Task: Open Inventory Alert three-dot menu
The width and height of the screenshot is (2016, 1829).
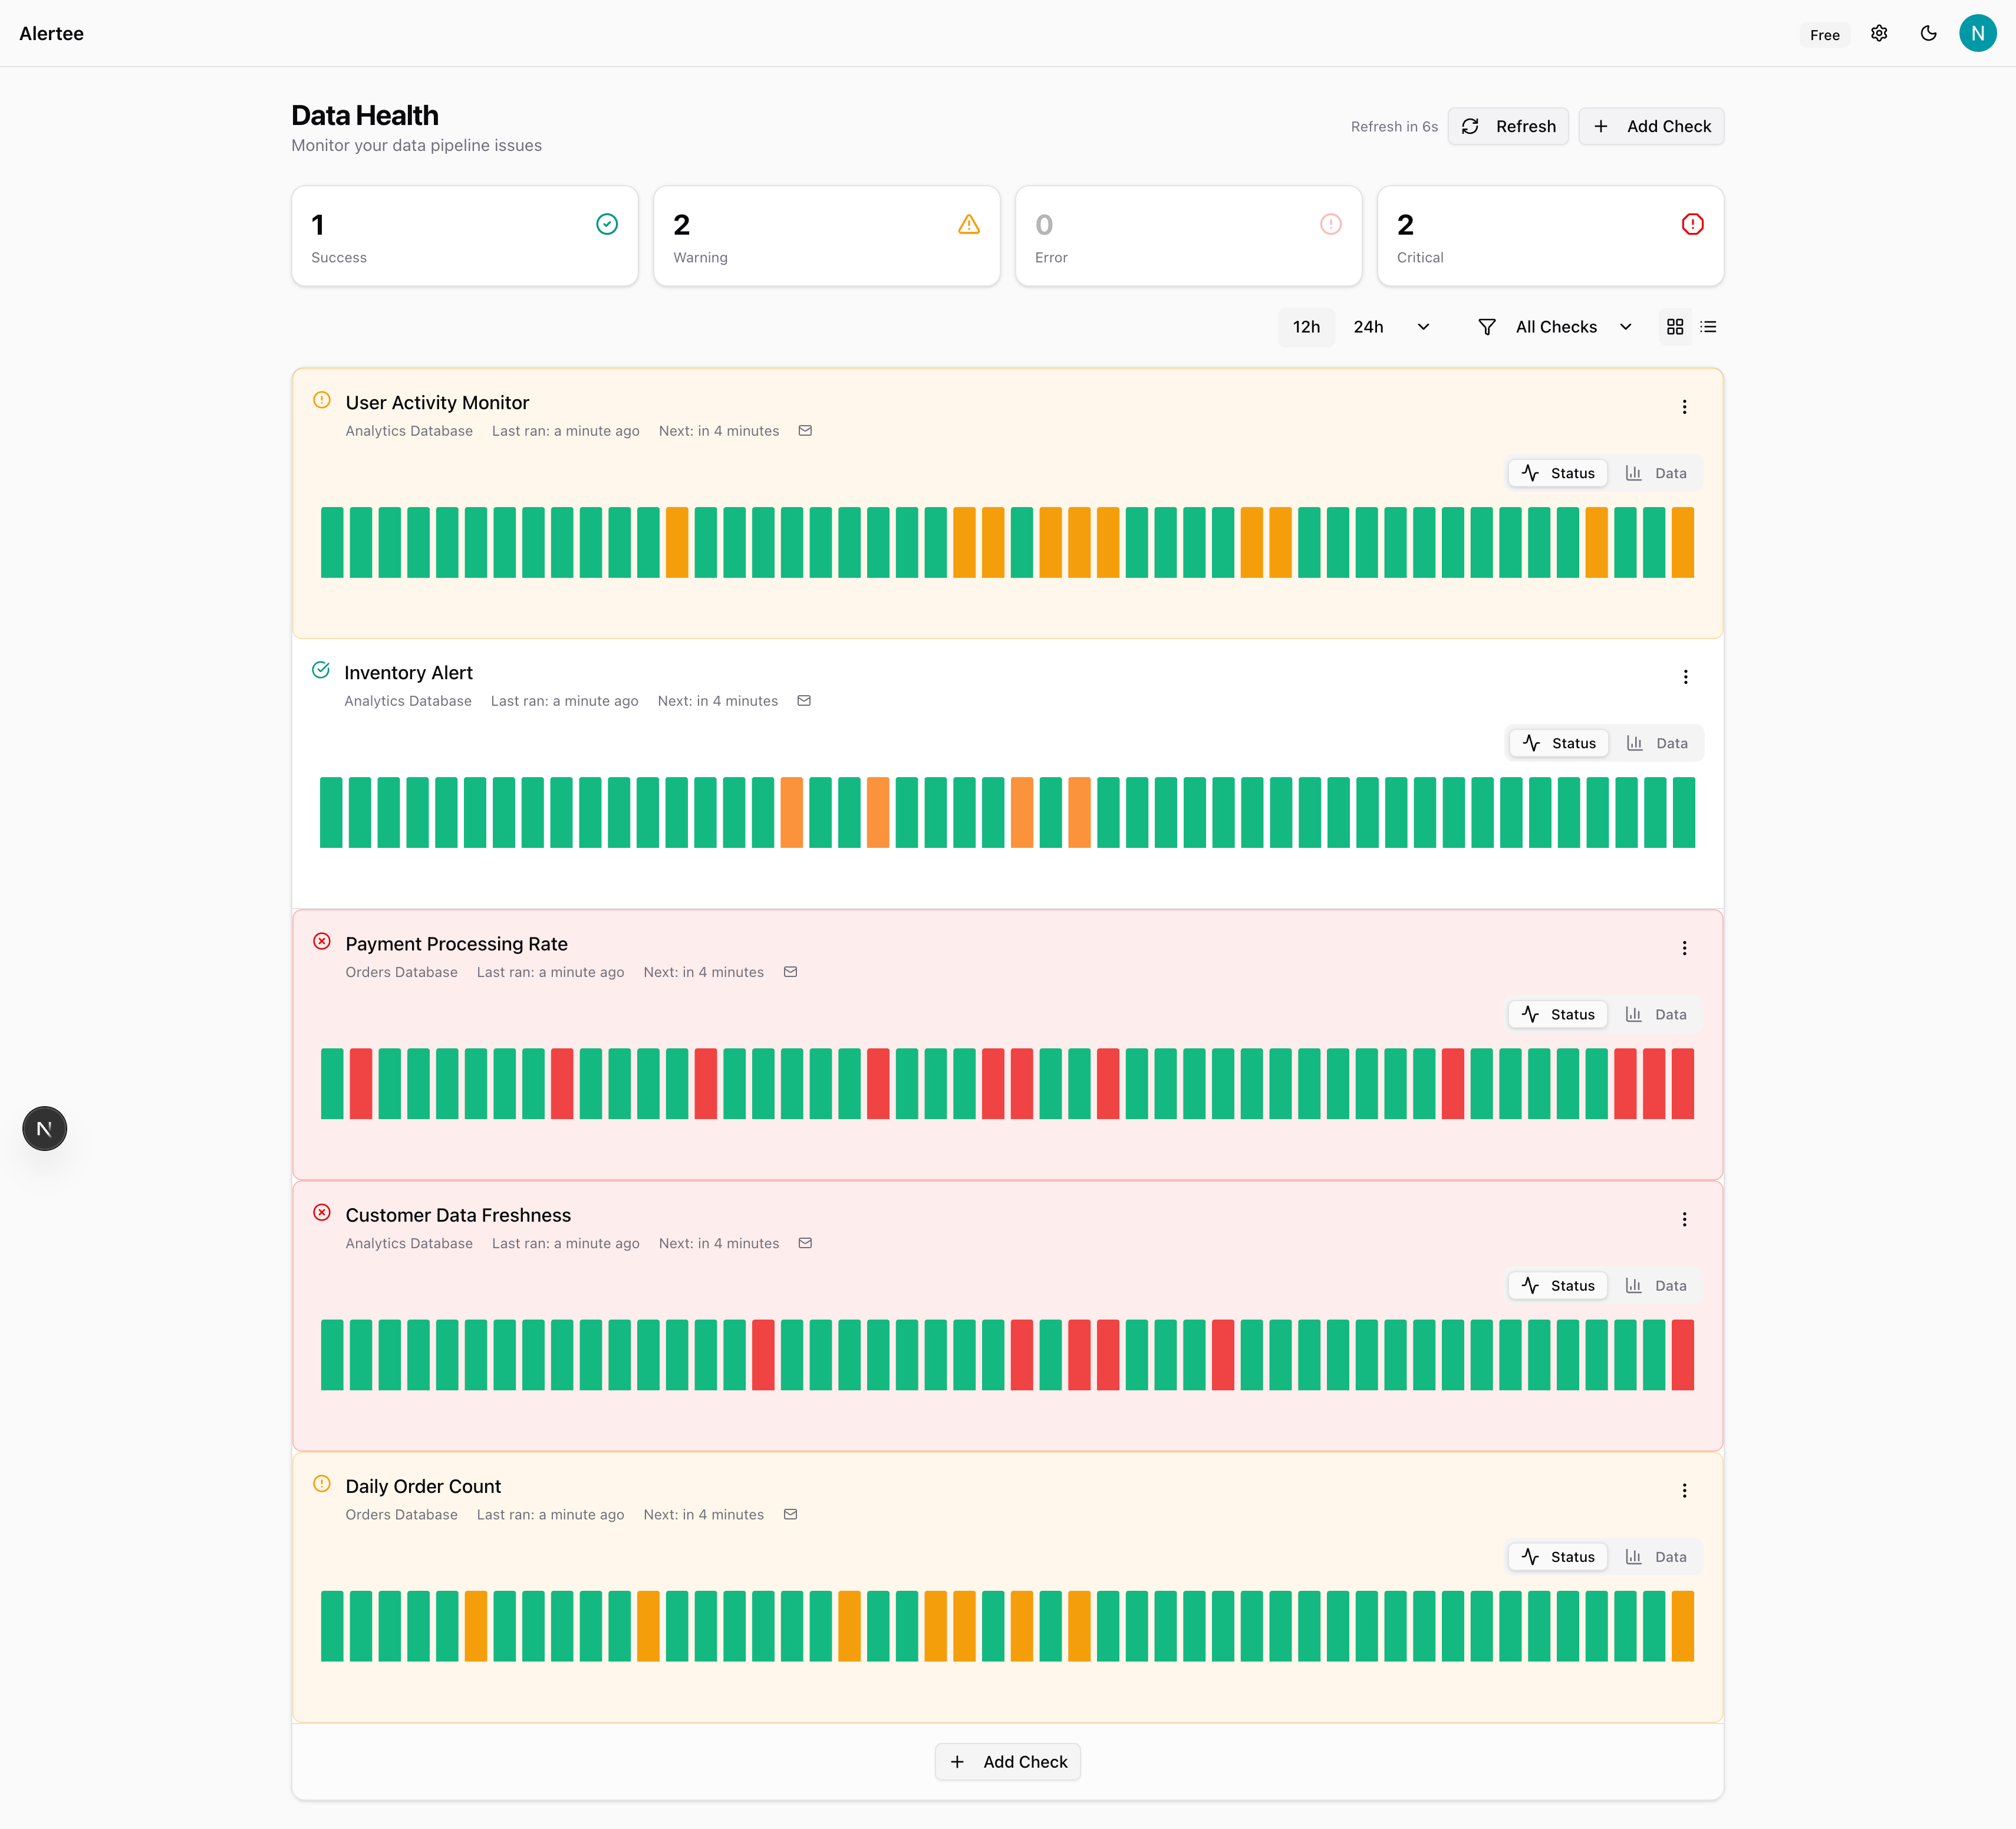Action: coord(1685,677)
